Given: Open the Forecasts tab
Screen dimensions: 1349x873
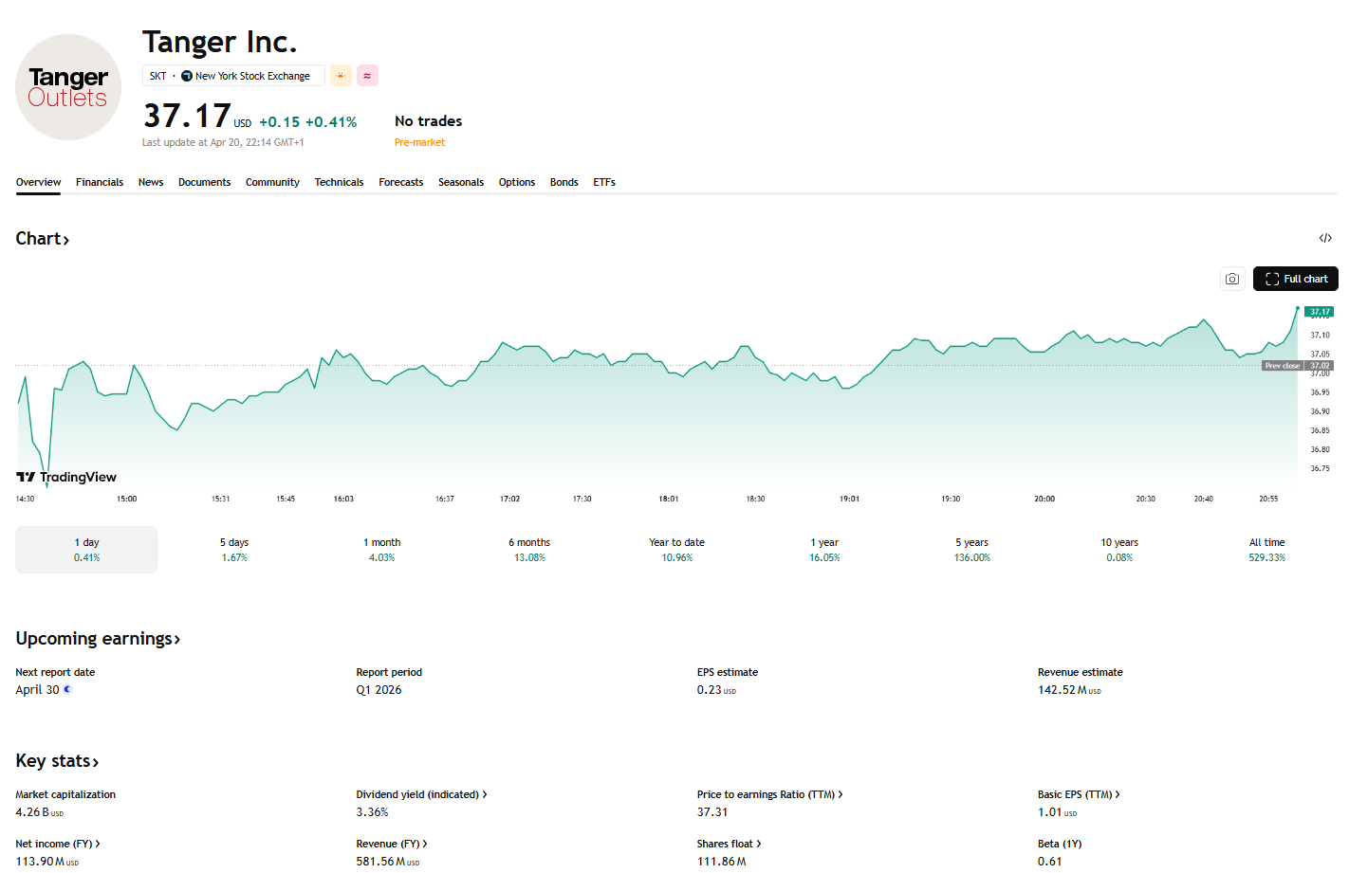Looking at the screenshot, I should point(400,182).
